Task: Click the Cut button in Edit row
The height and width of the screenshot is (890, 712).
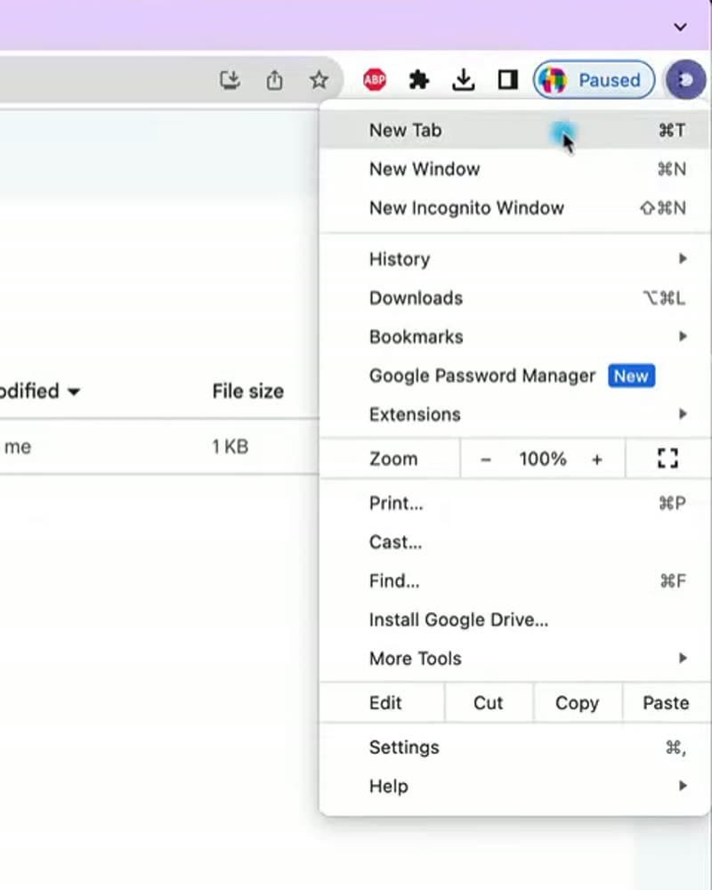Action: 489,703
